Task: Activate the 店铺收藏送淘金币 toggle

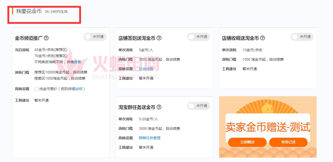Action: pyautogui.click(x=302, y=37)
